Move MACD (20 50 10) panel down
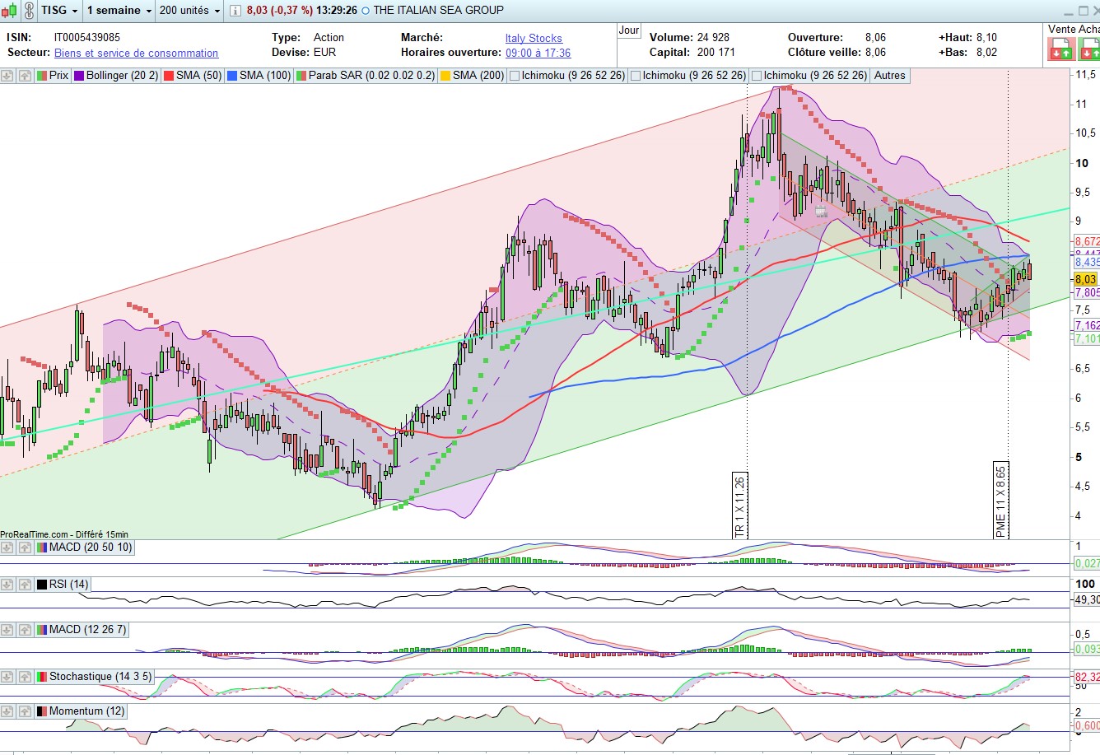Viewport: 1100px width, 755px height. [x=7, y=548]
